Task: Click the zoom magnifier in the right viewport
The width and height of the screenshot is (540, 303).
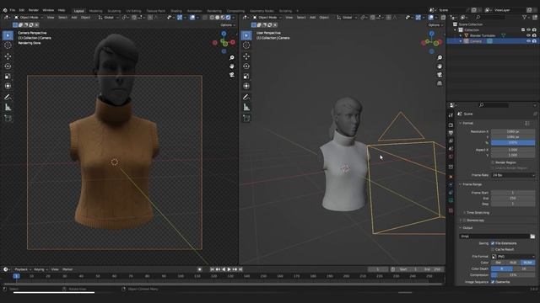Action: point(440,58)
